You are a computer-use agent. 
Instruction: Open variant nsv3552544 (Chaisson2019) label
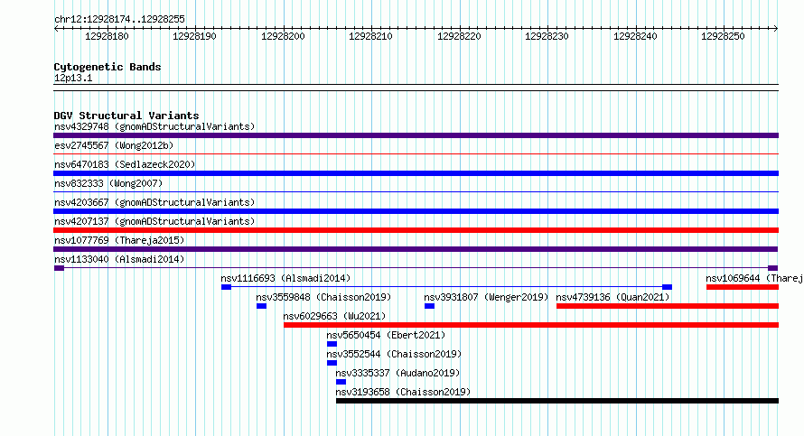tap(394, 354)
